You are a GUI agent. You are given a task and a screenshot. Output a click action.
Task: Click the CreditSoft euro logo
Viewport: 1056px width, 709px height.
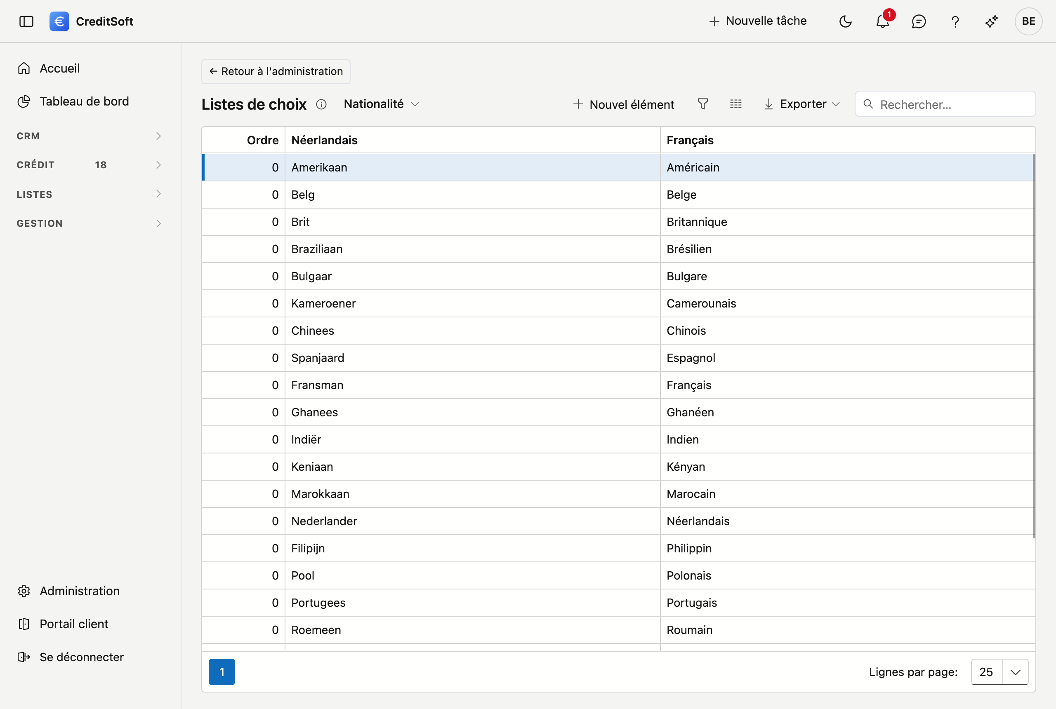click(59, 21)
